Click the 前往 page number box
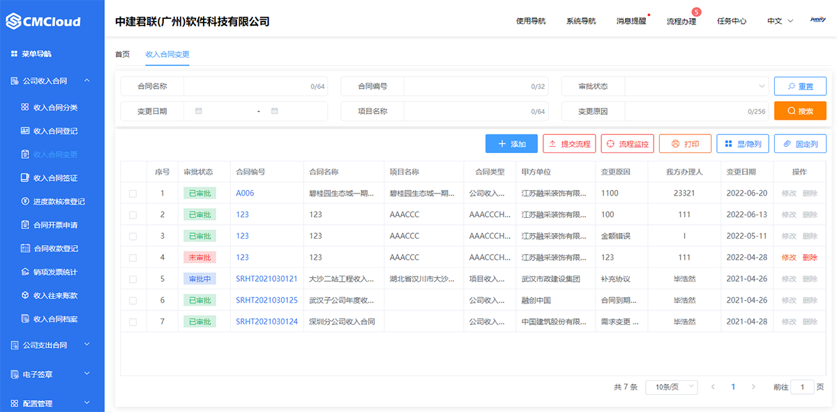This screenshot has width=837, height=412. click(802, 387)
